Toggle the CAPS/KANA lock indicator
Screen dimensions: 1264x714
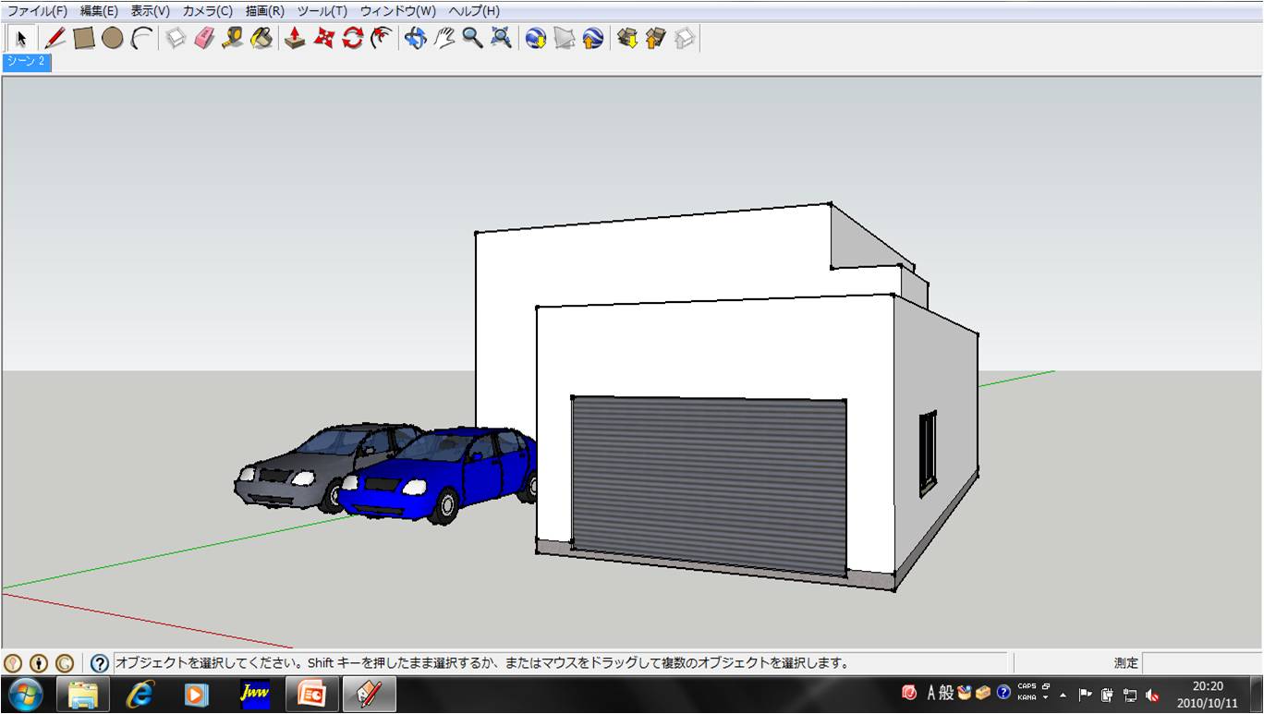click(x=1027, y=693)
